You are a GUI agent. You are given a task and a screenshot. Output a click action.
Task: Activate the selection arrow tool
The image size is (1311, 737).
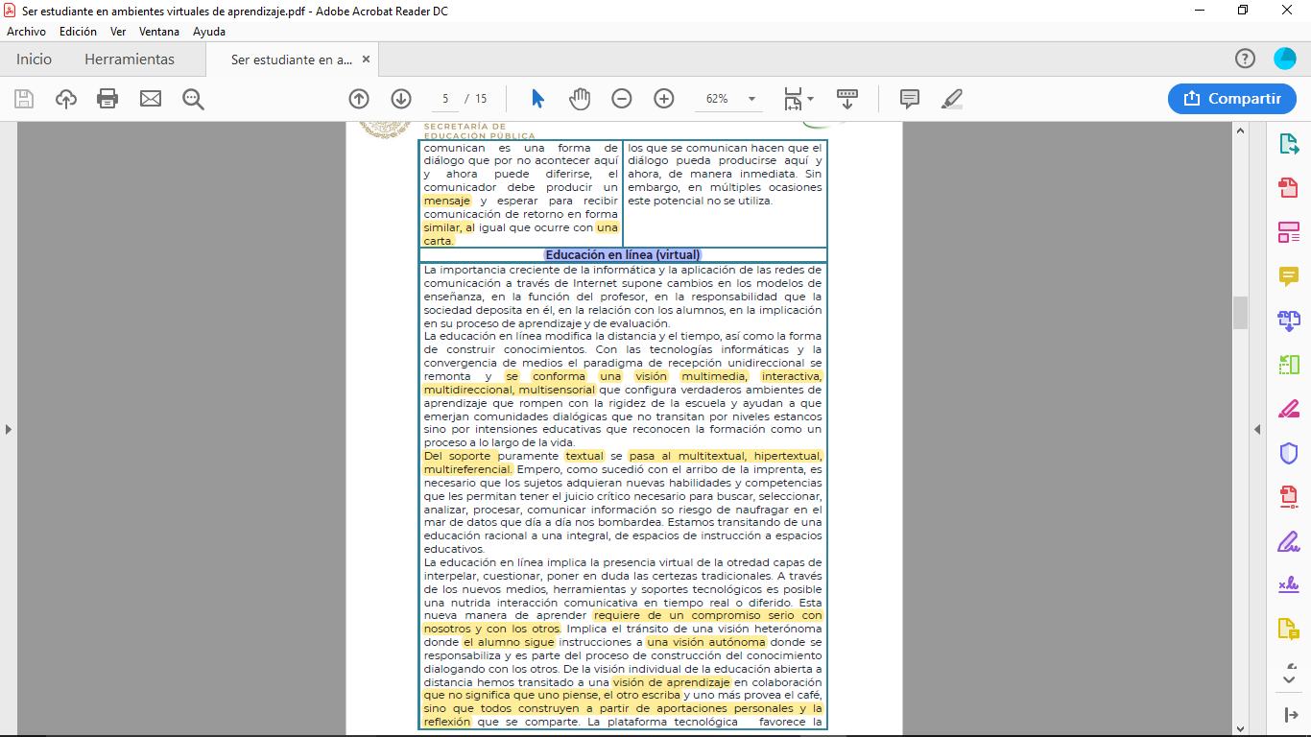(x=537, y=99)
